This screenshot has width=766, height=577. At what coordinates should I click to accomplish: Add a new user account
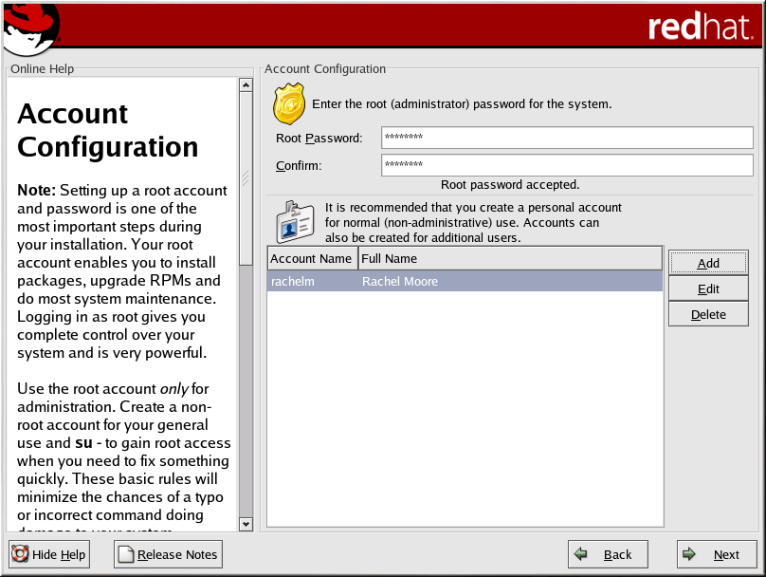[x=708, y=263]
